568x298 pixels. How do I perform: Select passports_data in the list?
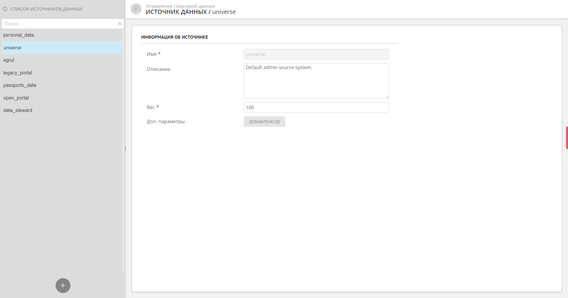(x=62, y=85)
